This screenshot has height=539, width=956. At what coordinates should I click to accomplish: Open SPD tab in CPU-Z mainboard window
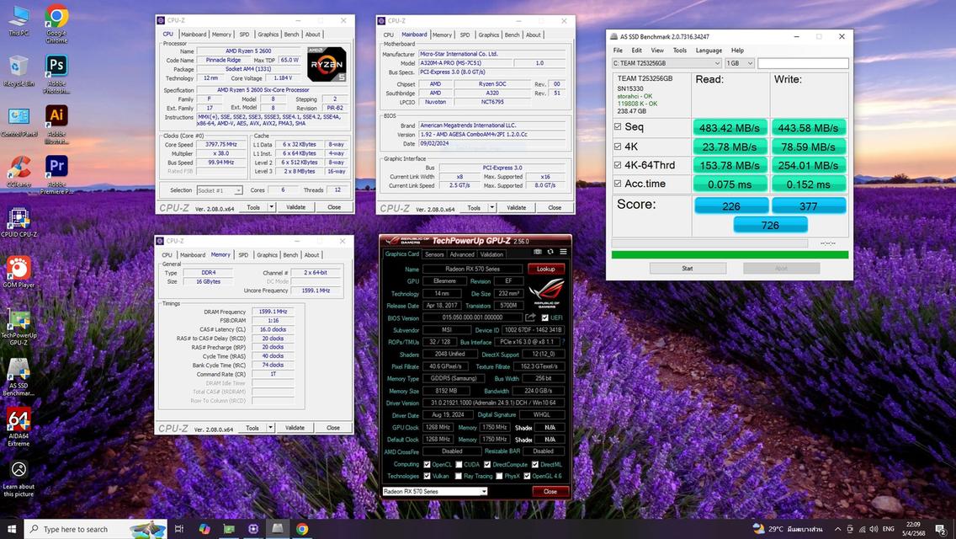[465, 35]
